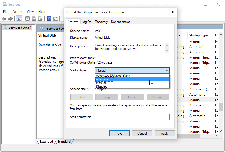Select the General tab

click(73, 21)
